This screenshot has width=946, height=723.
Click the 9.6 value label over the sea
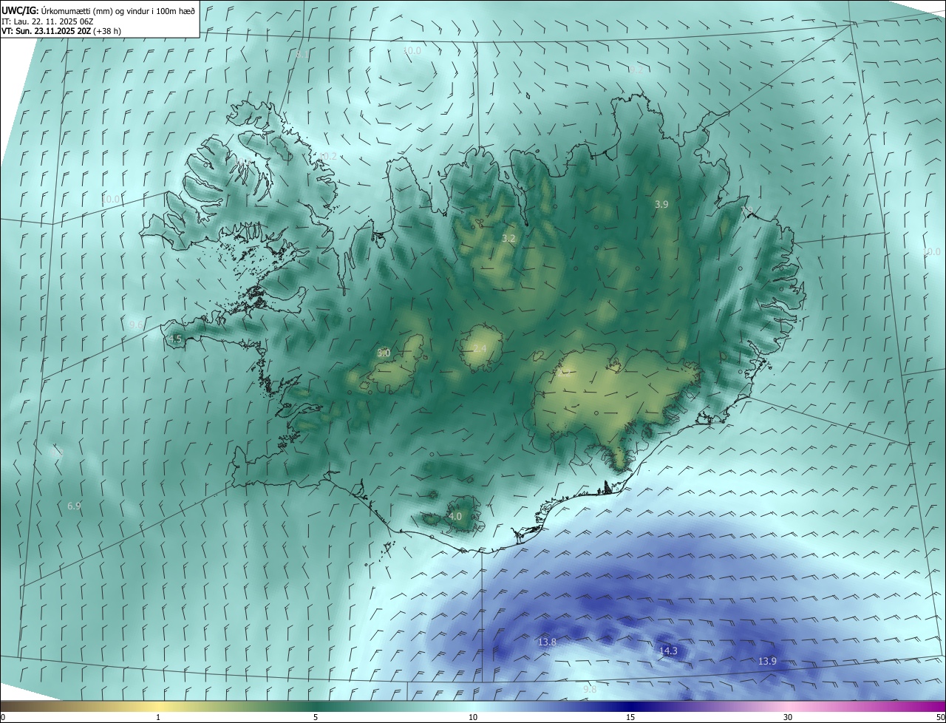pyautogui.click(x=136, y=325)
